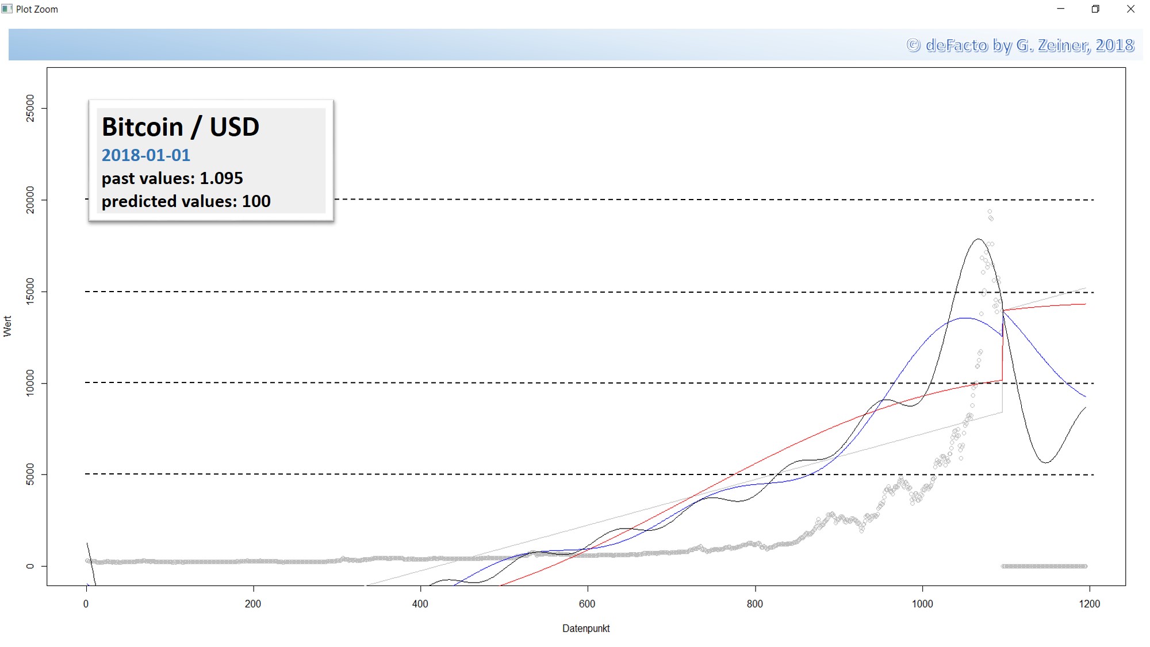Click the Wert y-axis label
This screenshot has width=1150, height=647.
(x=7, y=326)
